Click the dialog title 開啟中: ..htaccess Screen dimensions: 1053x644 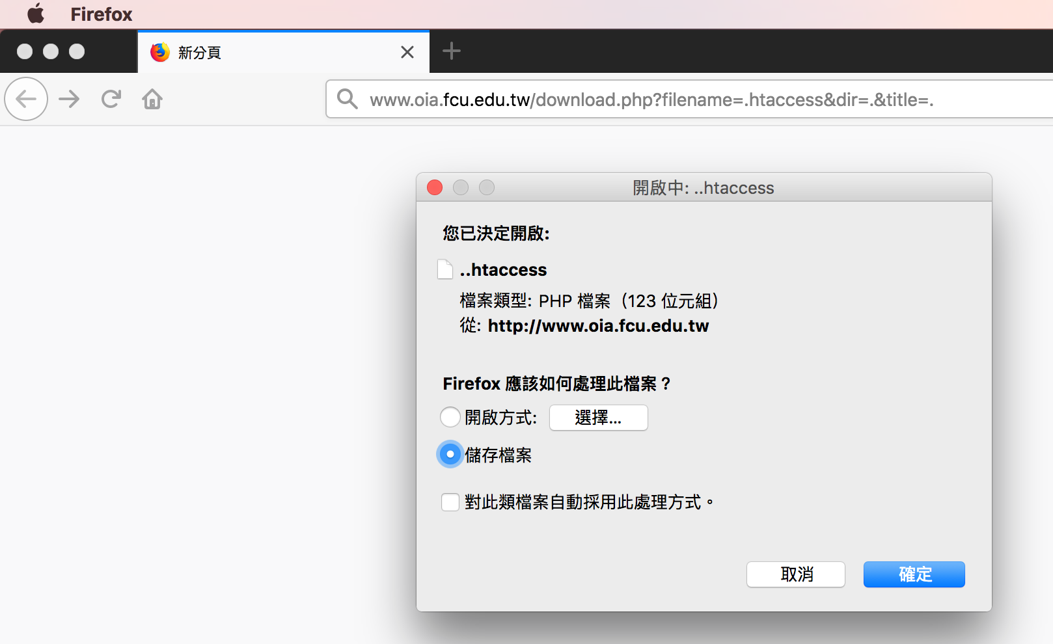point(704,188)
